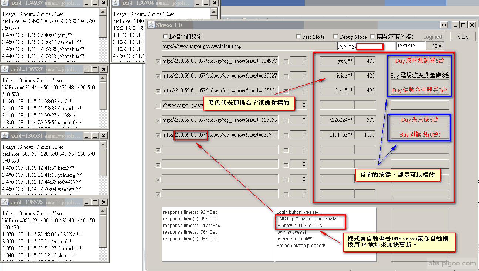Click log line 'login success!'

(291, 232)
